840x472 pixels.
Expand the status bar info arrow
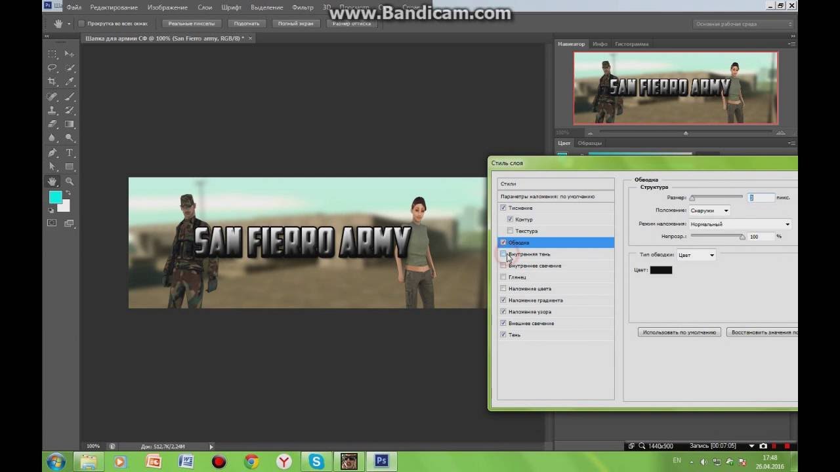(x=211, y=446)
